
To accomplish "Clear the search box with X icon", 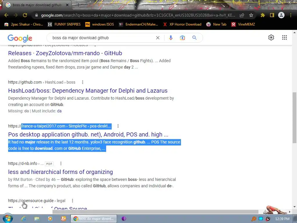I will point(157,38).
